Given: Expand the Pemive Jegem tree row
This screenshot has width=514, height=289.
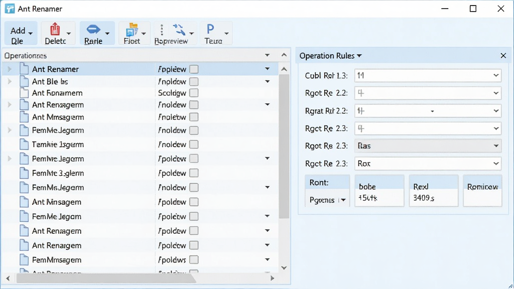Looking at the screenshot, I should pyautogui.click(x=10, y=159).
